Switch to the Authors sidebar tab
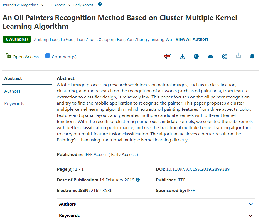Viewport: 263px width, 224px height. [12, 91]
